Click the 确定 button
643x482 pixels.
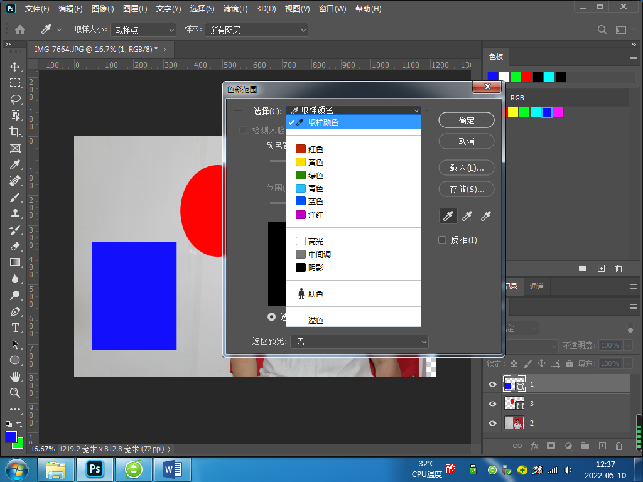(x=467, y=120)
